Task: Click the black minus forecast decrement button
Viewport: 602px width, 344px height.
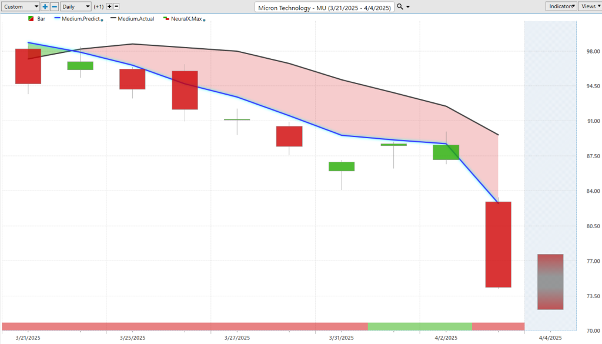Action: pos(116,6)
